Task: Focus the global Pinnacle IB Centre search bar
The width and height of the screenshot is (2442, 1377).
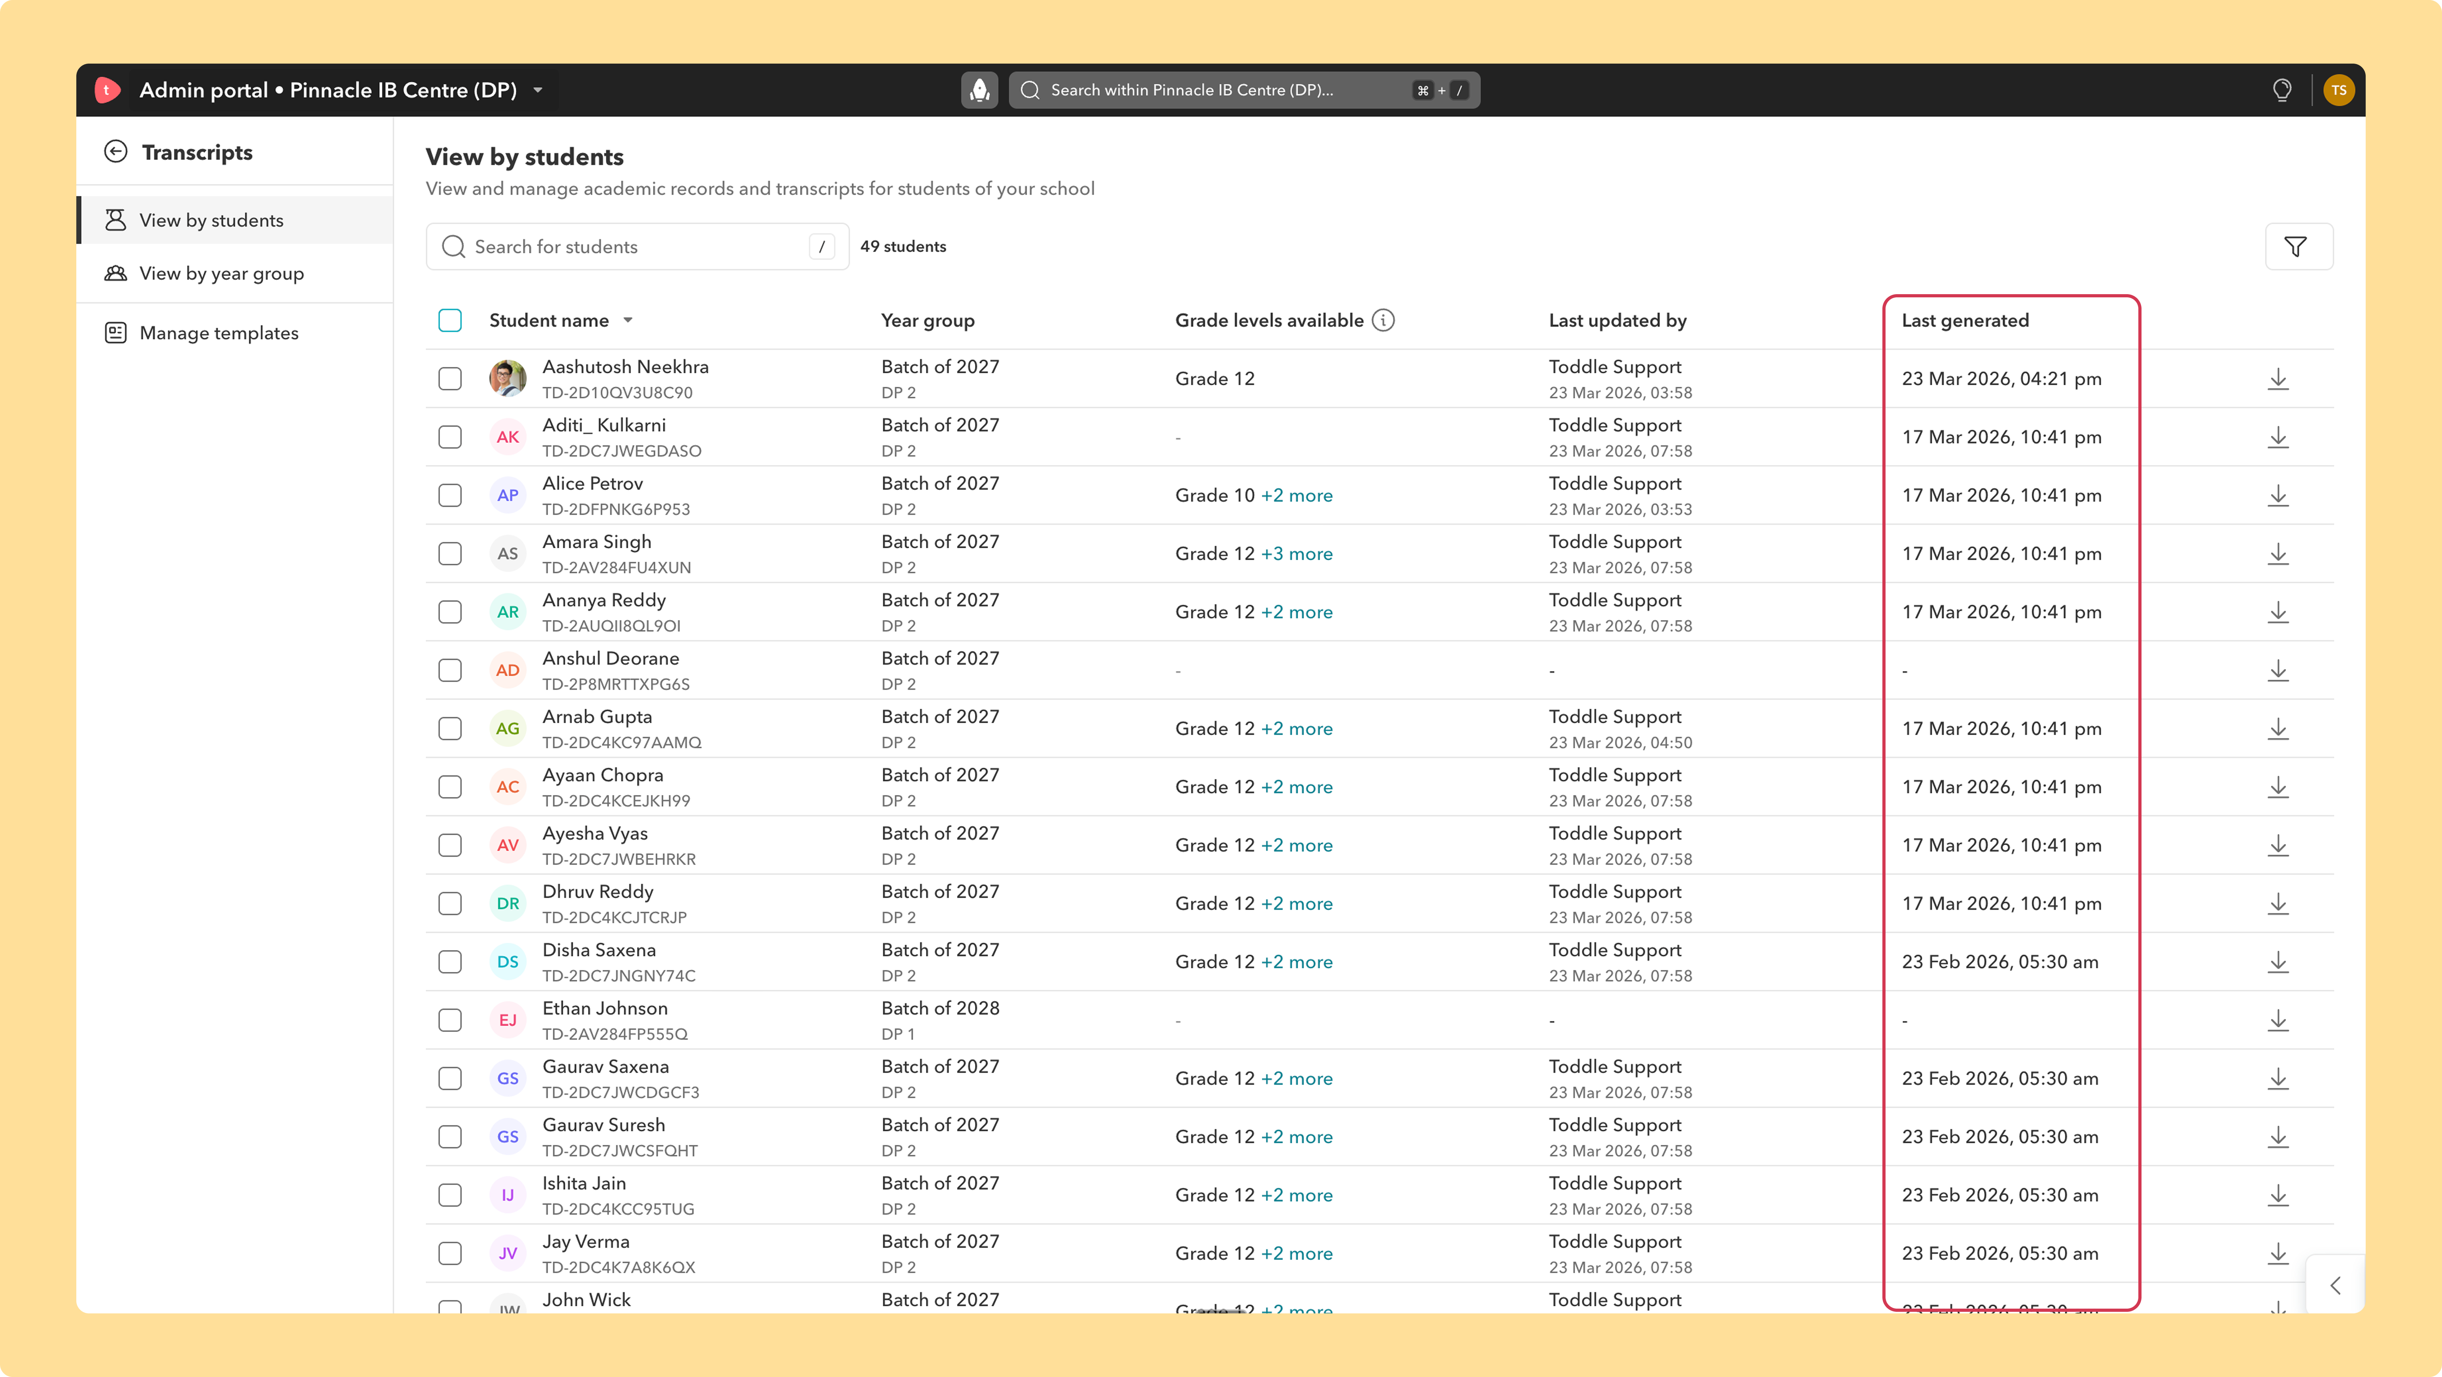Action: (x=1244, y=90)
